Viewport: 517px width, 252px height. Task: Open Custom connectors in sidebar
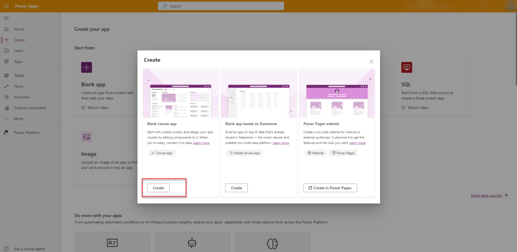tap(6, 108)
